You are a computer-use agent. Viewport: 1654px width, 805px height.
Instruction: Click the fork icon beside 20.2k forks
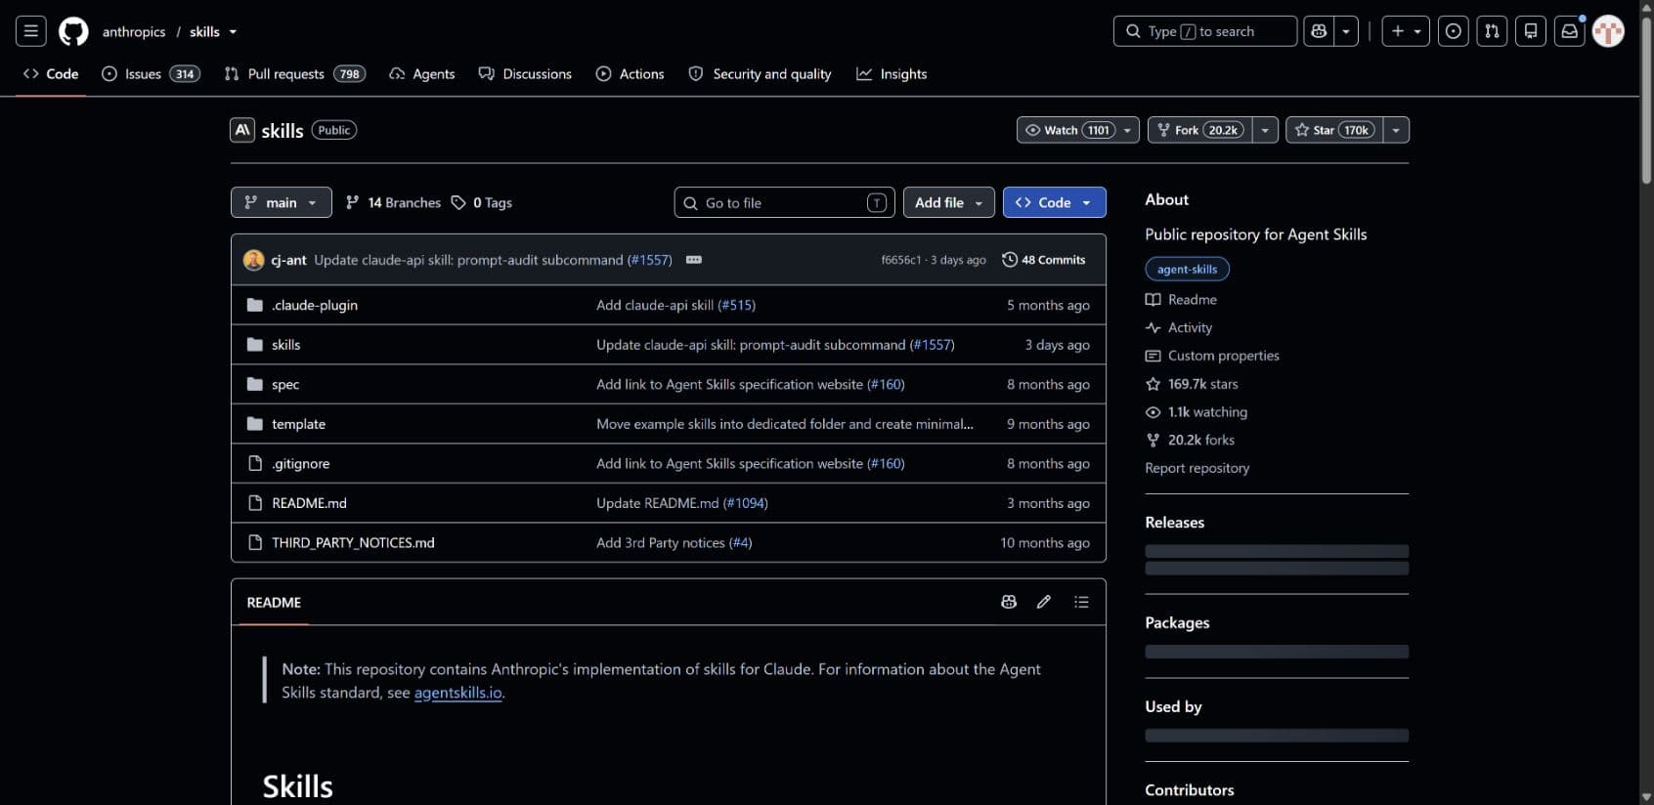[x=1153, y=441]
